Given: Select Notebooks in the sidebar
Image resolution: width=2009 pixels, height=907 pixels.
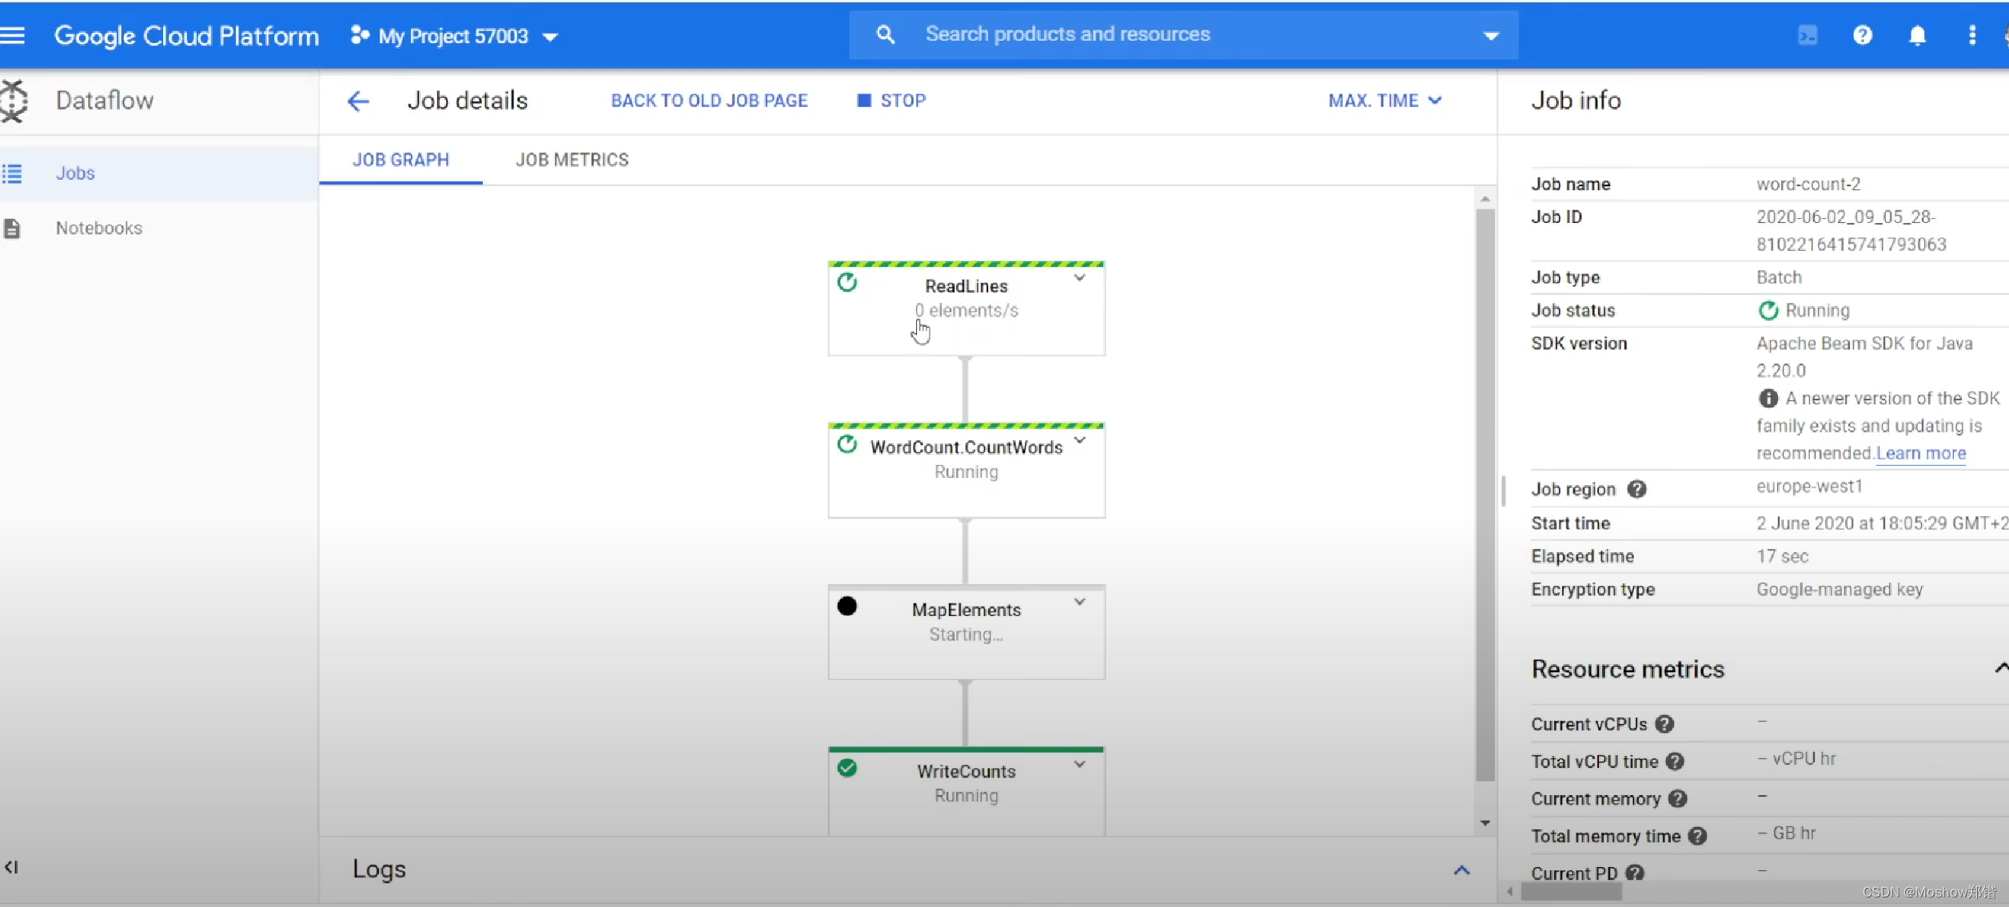Looking at the screenshot, I should (x=99, y=228).
